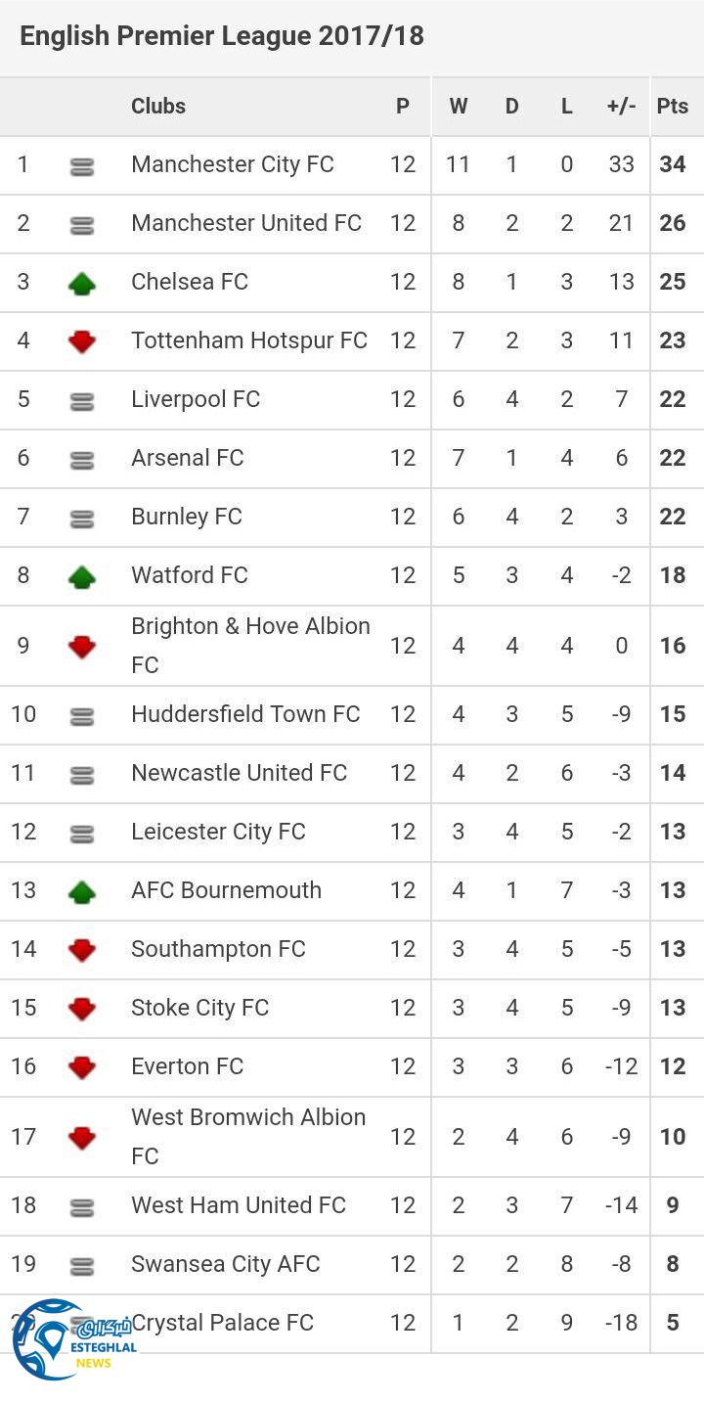Click the Clubs column header

coord(158,107)
